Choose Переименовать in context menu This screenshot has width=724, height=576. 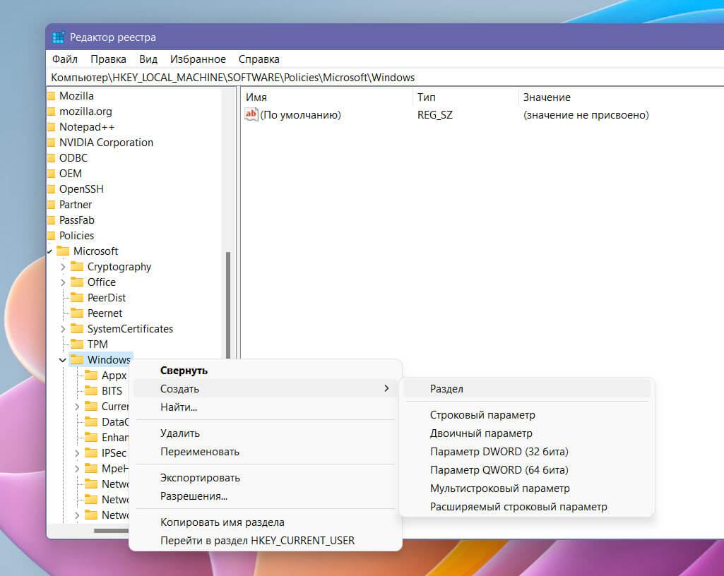coord(266,452)
